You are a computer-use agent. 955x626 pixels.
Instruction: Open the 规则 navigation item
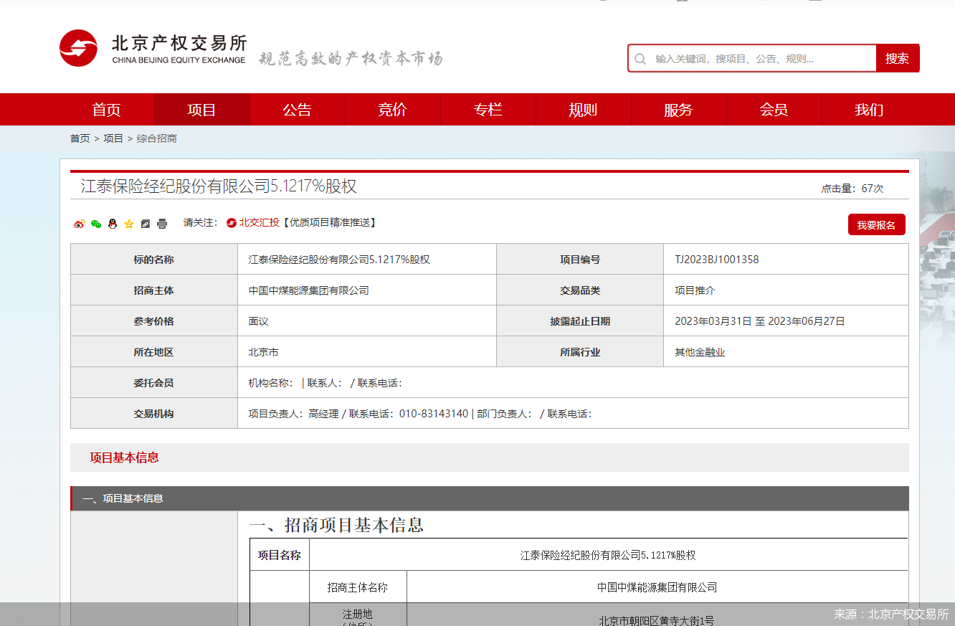coord(584,109)
